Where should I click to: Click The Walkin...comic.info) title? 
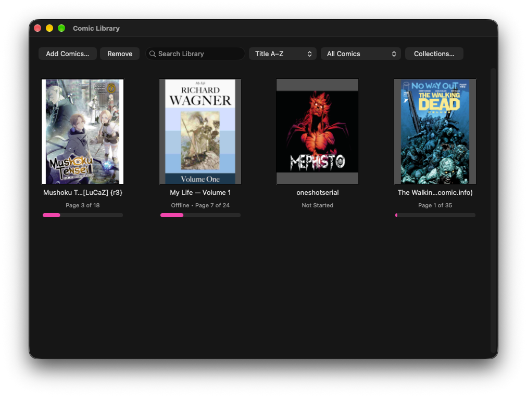coord(435,192)
